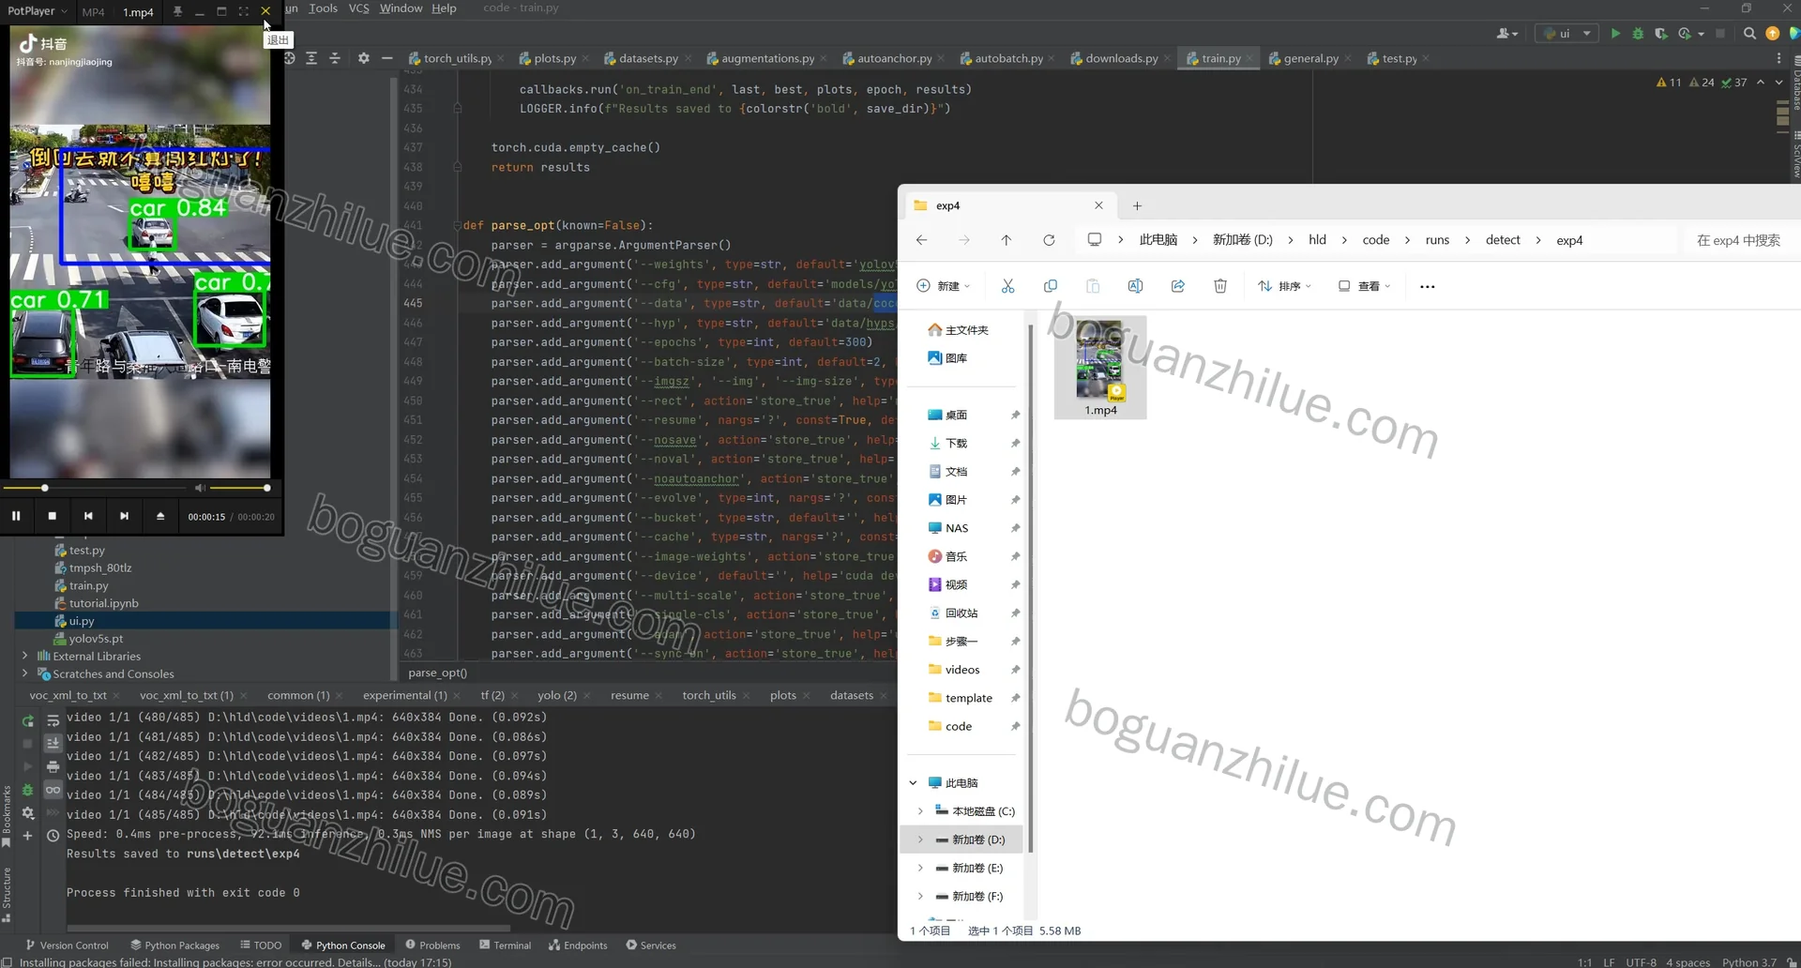Image resolution: width=1801 pixels, height=968 pixels.
Task: Click the PotPlayer seek bar handle
Action: [x=44, y=488]
